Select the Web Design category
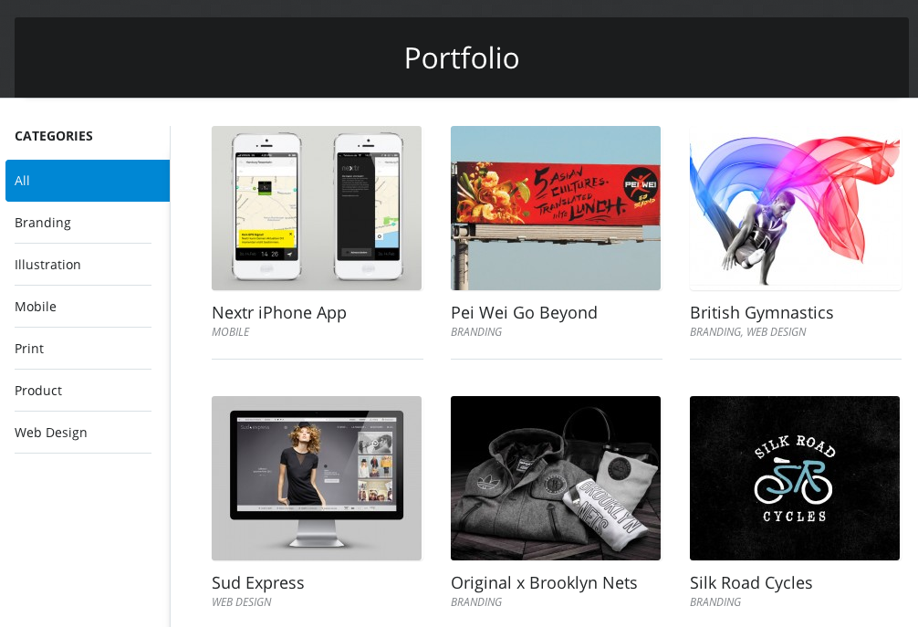The width and height of the screenshot is (918, 627). point(82,433)
